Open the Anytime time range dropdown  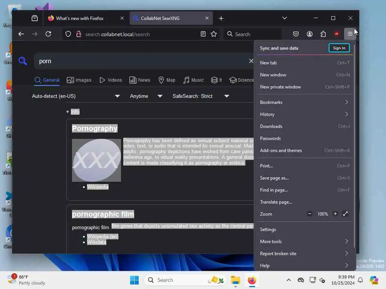146,96
